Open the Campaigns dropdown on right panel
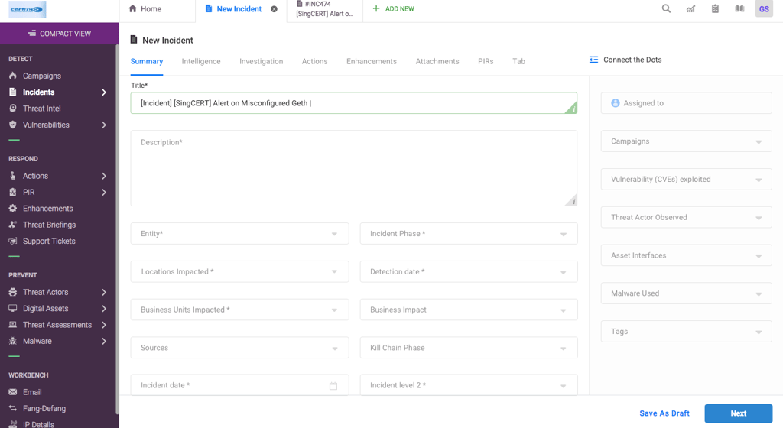783x428 pixels. 686,141
